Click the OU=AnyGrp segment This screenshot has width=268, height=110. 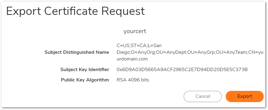[x=201, y=52]
